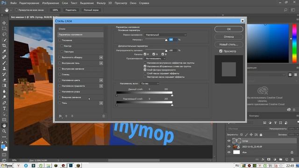Enable vector mask hides effects checkbox
Screen dimensions: 299x168
pos(145,77)
